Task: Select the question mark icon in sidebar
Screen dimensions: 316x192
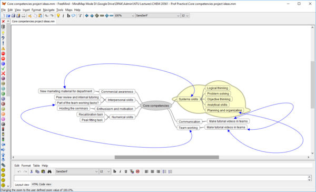Action: pyautogui.click(x=3, y=38)
